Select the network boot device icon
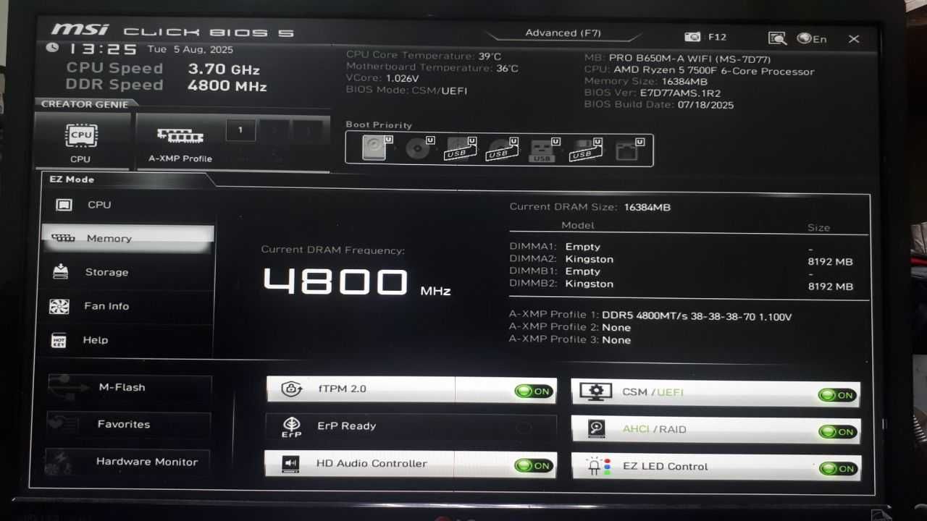Viewport: 927px width, 521px height. click(x=627, y=149)
